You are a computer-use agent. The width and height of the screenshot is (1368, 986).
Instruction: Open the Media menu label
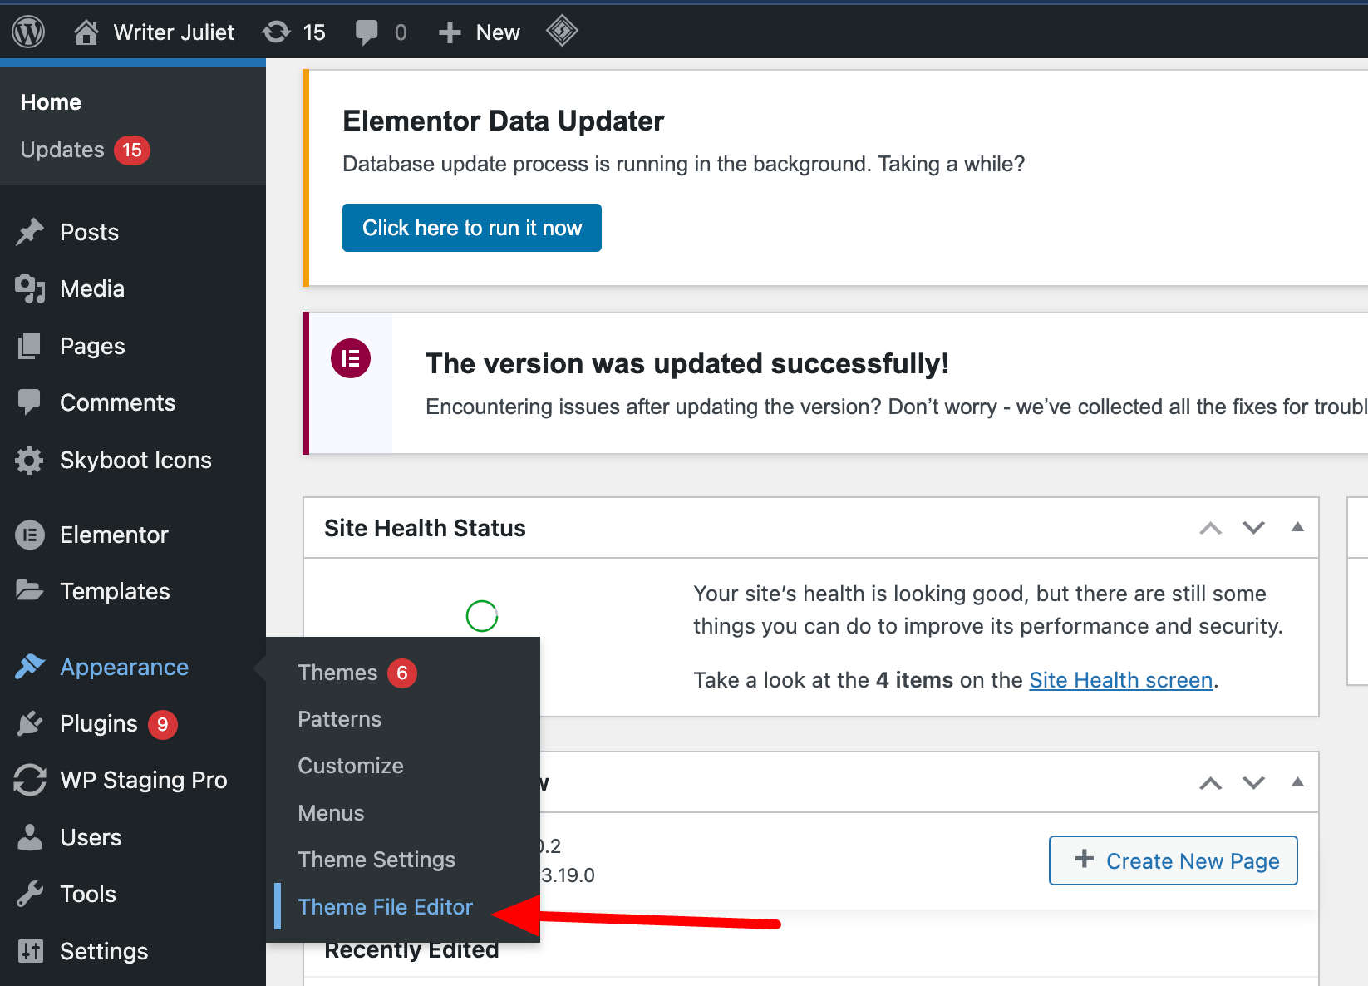coord(92,288)
